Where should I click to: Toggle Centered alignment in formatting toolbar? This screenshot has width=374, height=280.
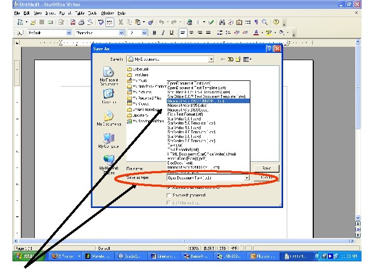[191, 33]
